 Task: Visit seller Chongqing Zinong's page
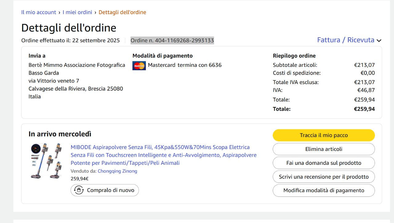tap(117, 171)
